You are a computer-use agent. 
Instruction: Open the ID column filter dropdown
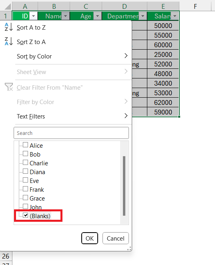[34, 16]
